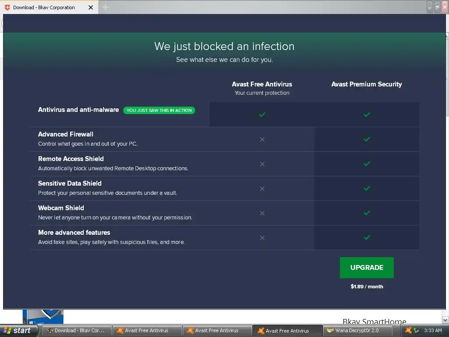449x337 pixels.
Task: Select the Download - Bkav Corporation browser tab
Action: coord(49,7)
